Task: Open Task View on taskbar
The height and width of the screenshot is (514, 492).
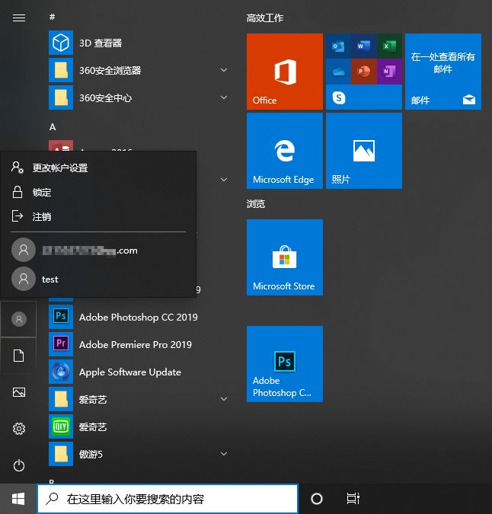Action: tap(353, 499)
